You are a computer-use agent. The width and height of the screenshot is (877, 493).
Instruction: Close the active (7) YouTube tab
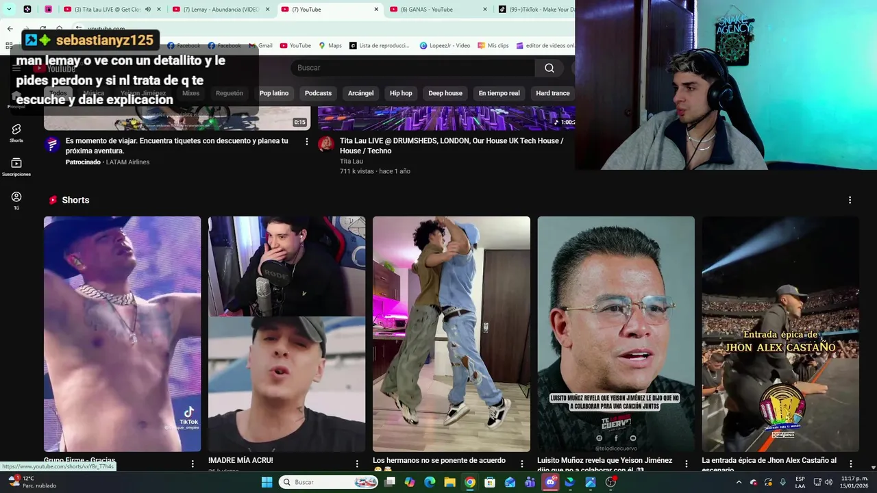coord(376,10)
